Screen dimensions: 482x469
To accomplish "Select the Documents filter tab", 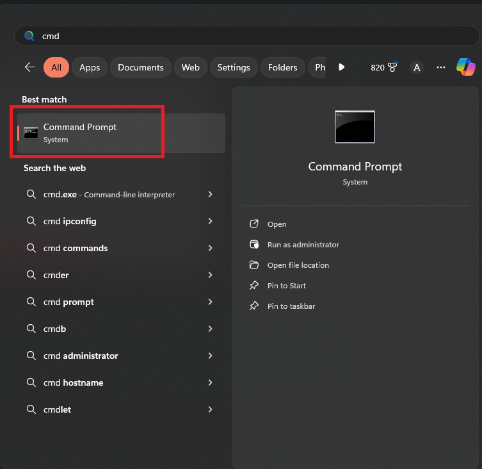I will tap(140, 67).
